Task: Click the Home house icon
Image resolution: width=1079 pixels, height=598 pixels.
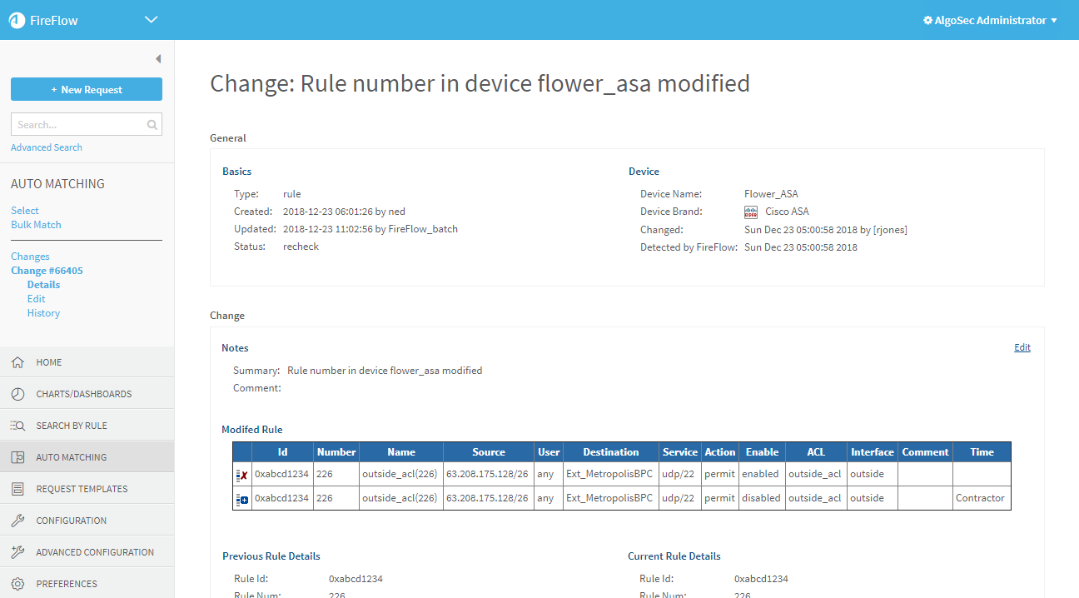Action: 17,363
